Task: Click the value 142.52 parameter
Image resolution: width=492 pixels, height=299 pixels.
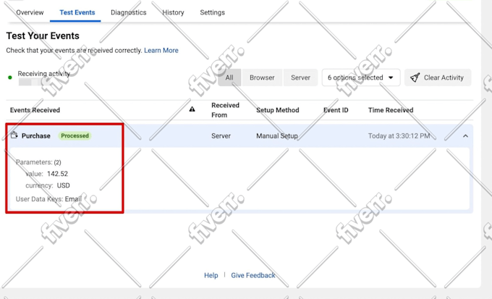Action: coord(46,174)
